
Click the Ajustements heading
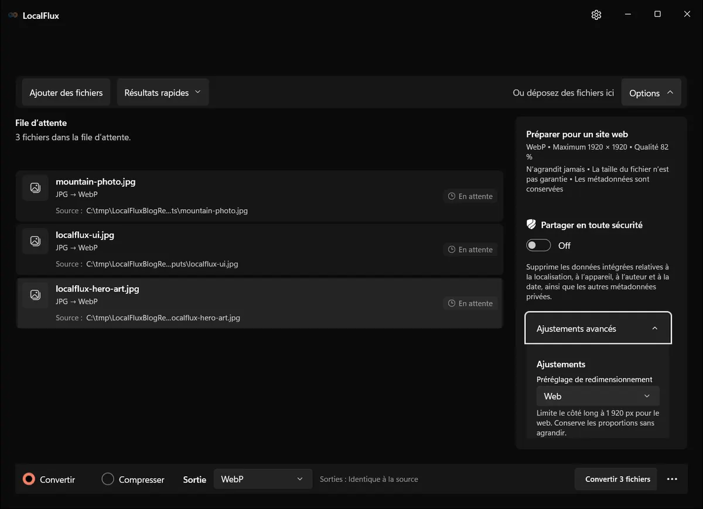(561, 364)
